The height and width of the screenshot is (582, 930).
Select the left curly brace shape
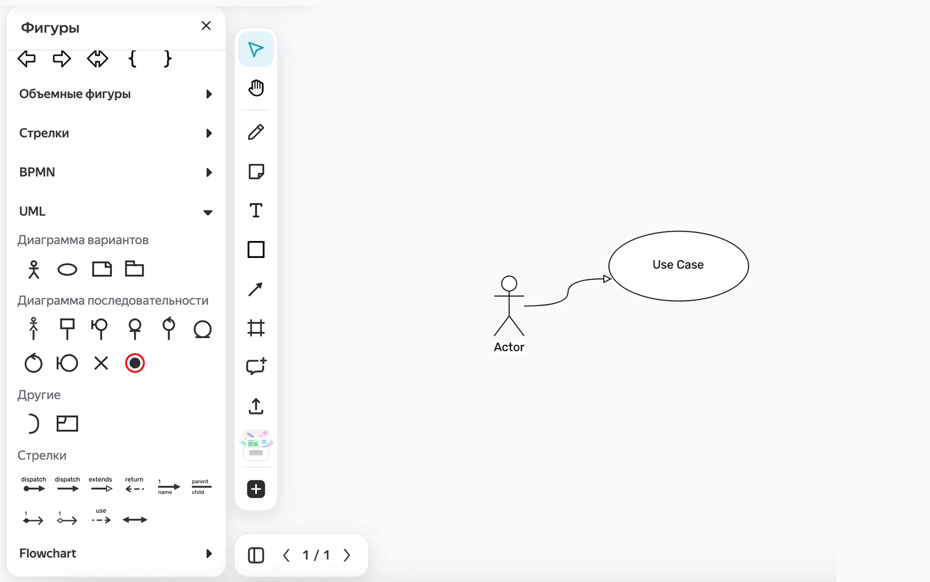(132, 59)
